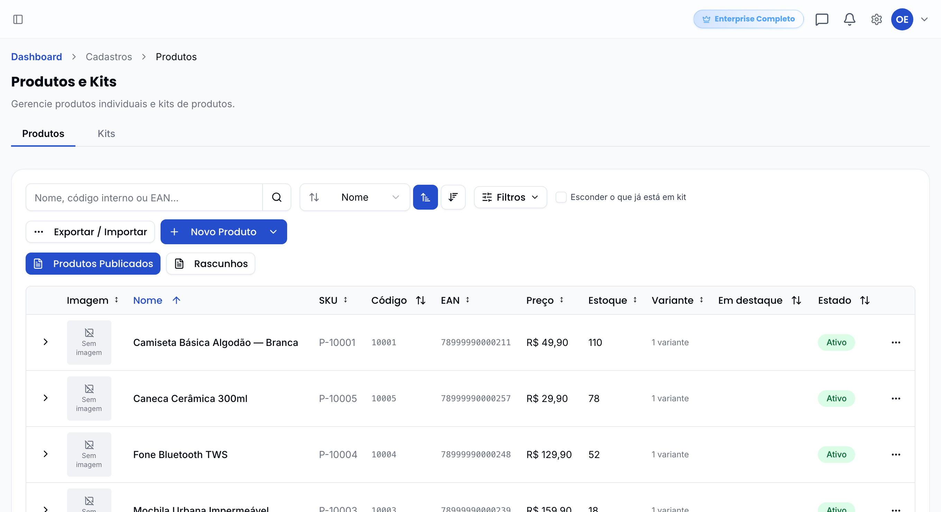941x512 pixels.
Task: Select descending sort order button
Action: click(x=453, y=197)
